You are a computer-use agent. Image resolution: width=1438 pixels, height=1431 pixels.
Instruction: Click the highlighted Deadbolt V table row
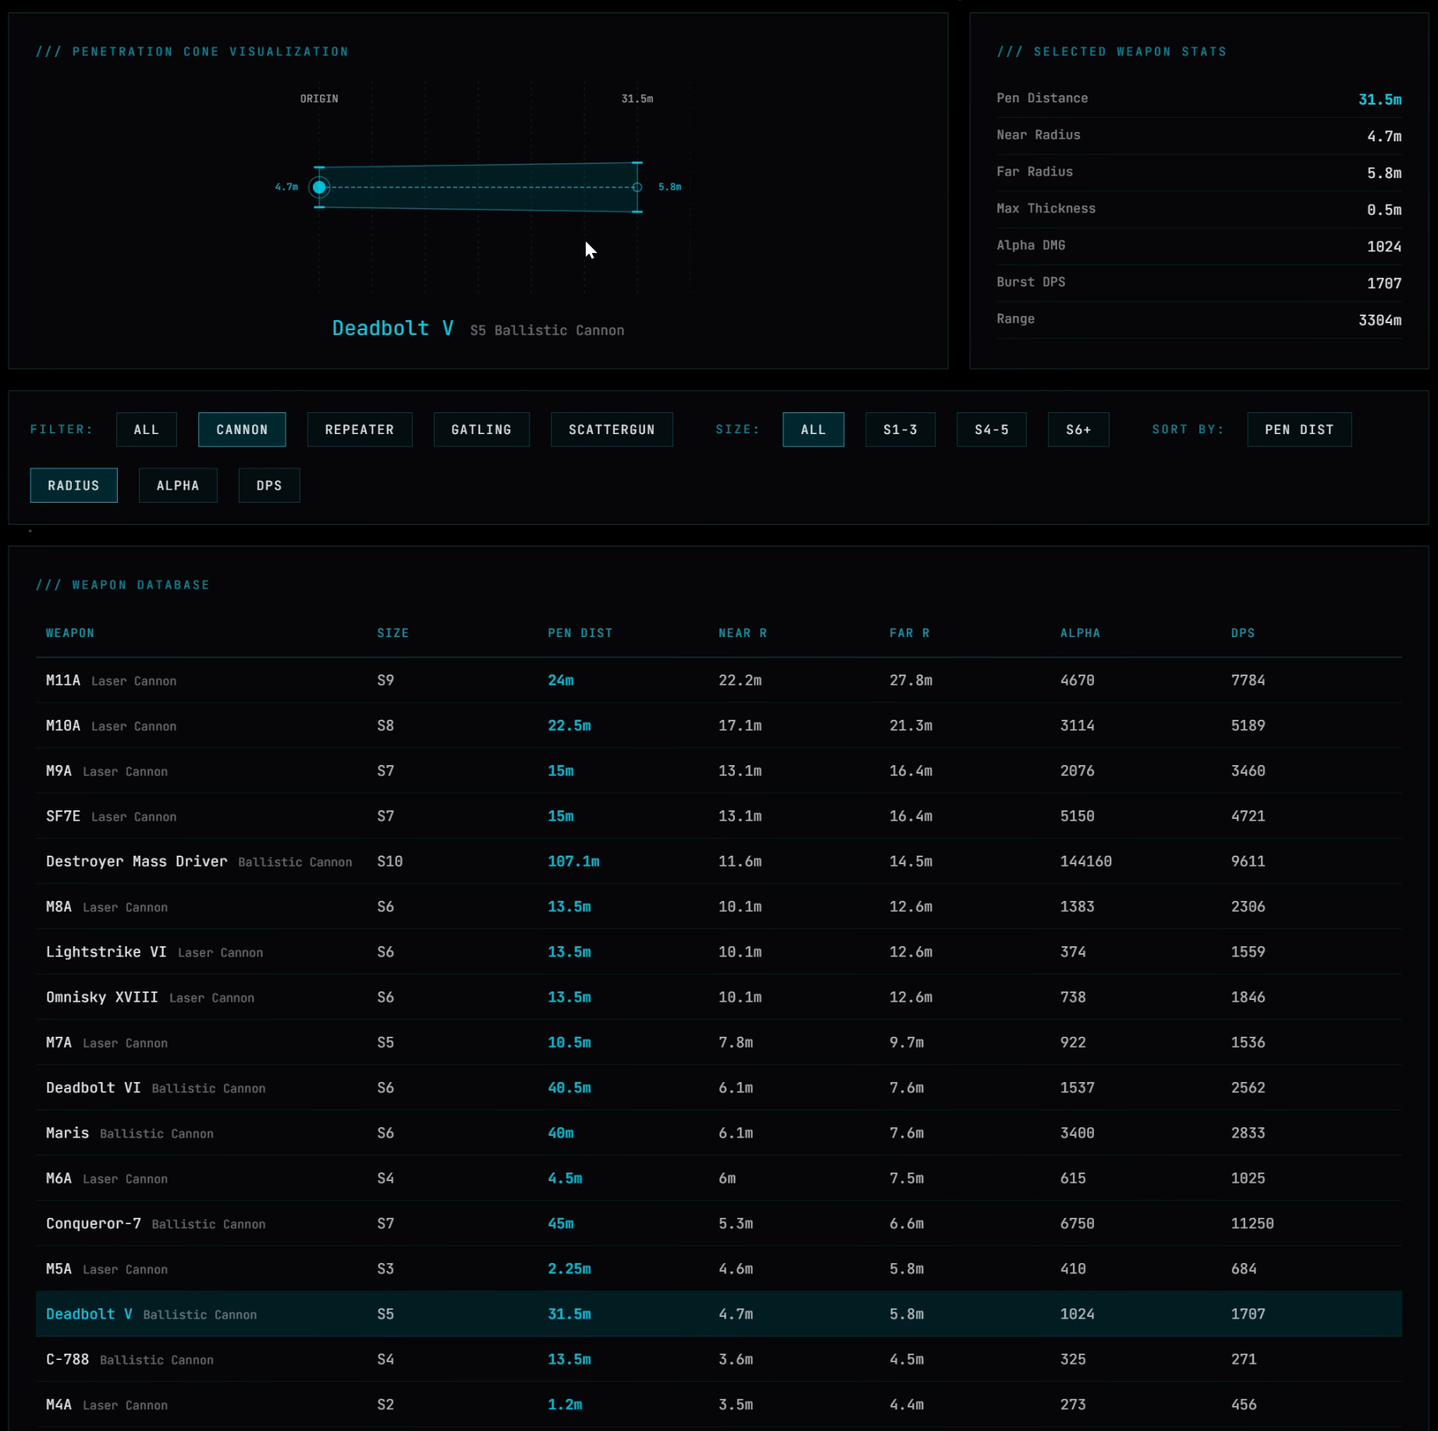(719, 1314)
